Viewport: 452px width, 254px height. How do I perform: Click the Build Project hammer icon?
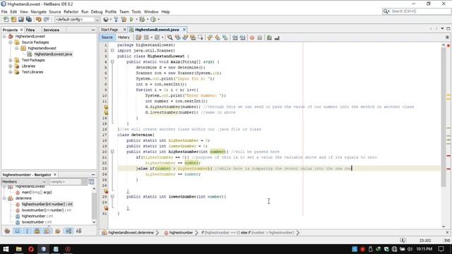[116, 19]
